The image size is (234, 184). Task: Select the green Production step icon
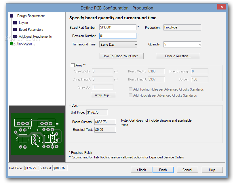[x=12, y=43]
